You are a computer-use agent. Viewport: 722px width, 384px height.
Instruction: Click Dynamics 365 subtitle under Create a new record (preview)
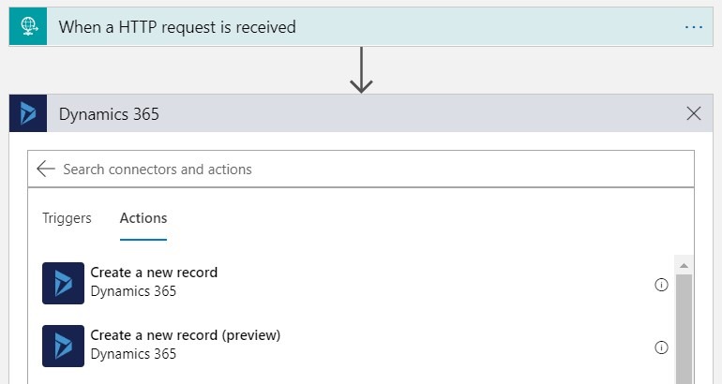coord(133,354)
